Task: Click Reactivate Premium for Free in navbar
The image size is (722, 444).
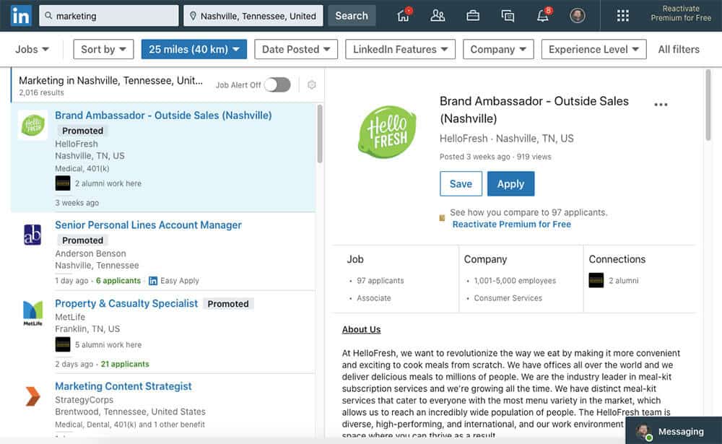Action: (681, 14)
